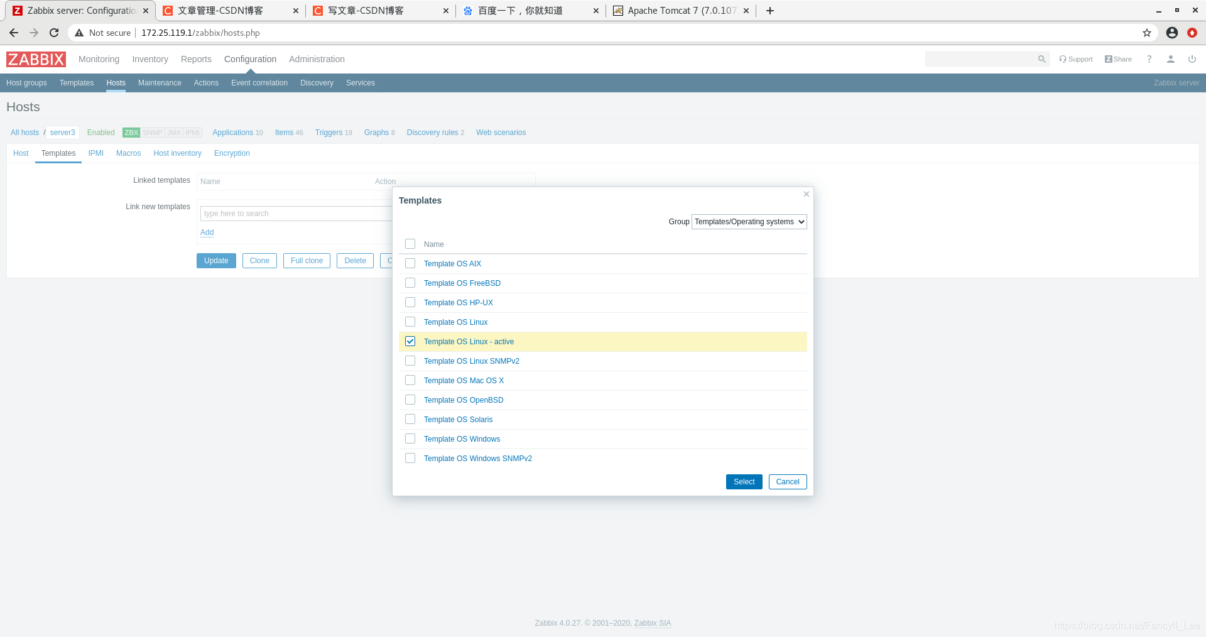Switch to IPMI tab

[x=95, y=153]
